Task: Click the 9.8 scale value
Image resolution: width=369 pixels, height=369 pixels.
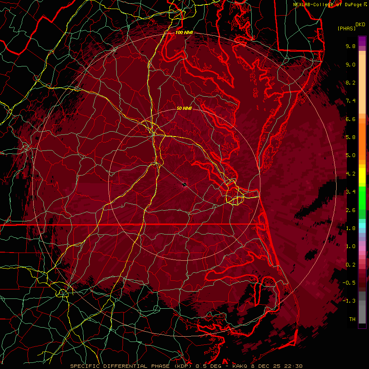Action: coord(351,46)
